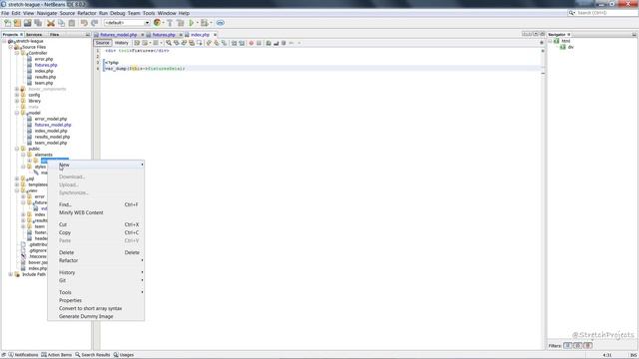Viewport: 639px width, 359px height.
Task: Open Git submenu in context menu
Action: pyautogui.click(x=96, y=280)
